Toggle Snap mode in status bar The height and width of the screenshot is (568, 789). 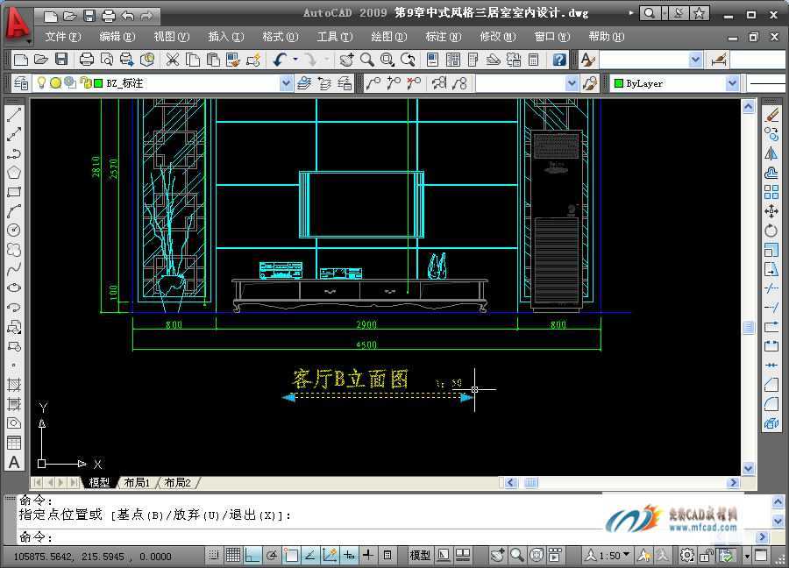(214, 555)
